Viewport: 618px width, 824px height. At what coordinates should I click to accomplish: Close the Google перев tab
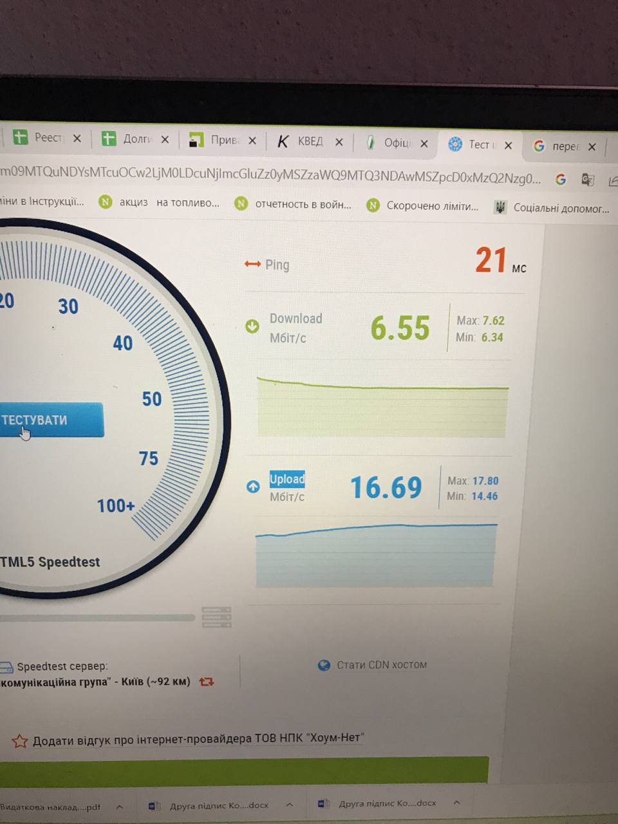point(592,147)
